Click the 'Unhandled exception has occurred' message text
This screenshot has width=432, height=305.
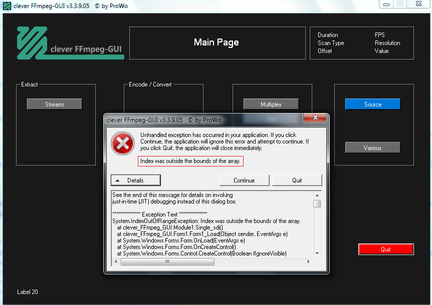[225, 141]
